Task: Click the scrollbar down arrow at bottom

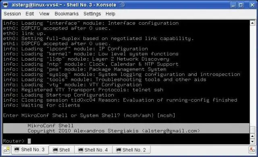Action: coord(252,142)
